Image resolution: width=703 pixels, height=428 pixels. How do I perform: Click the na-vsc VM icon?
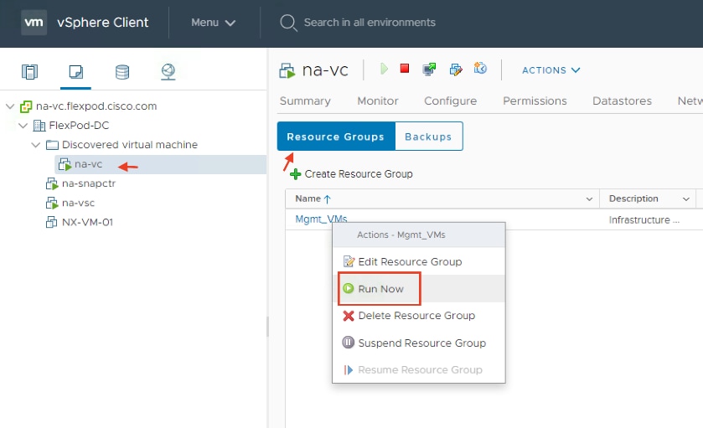(52, 203)
